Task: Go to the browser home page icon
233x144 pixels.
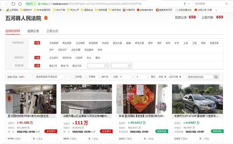Action: click(20, 4)
